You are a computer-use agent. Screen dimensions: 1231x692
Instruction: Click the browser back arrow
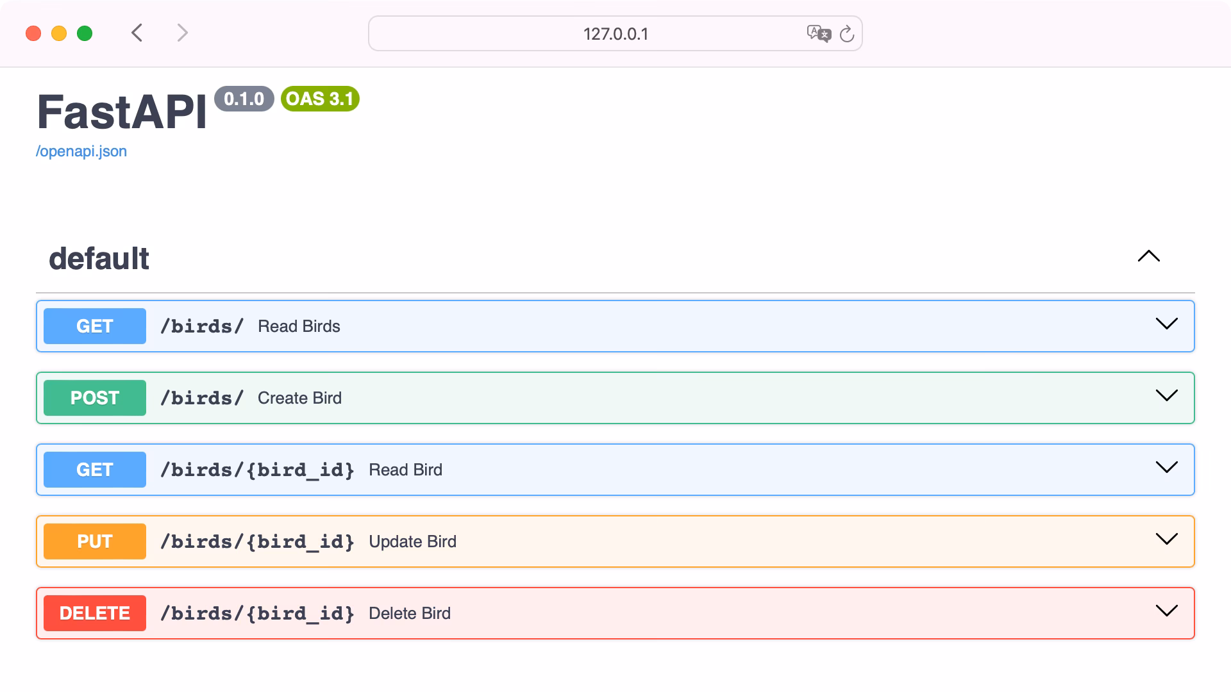pyautogui.click(x=137, y=33)
